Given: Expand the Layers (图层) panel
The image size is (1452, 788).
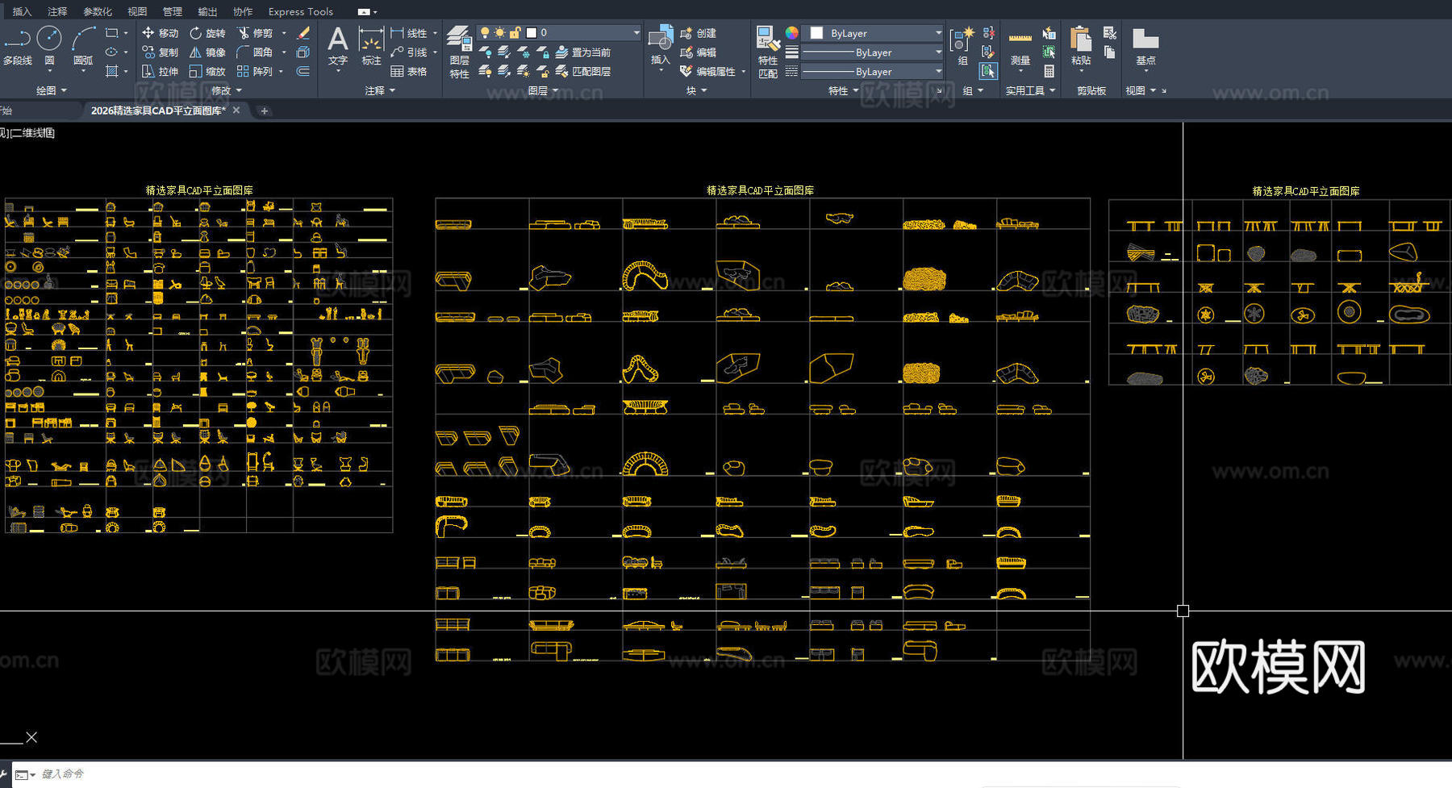Looking at the screenshot, I should point(543,90).
